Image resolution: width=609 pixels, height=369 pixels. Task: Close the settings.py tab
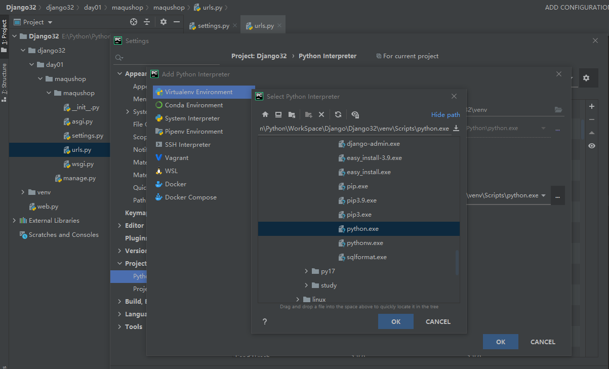pos(235,26)
